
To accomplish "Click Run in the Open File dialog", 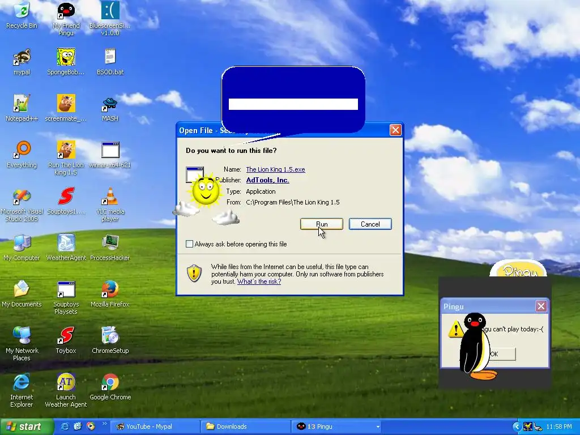I will click(x=322, y=224).
